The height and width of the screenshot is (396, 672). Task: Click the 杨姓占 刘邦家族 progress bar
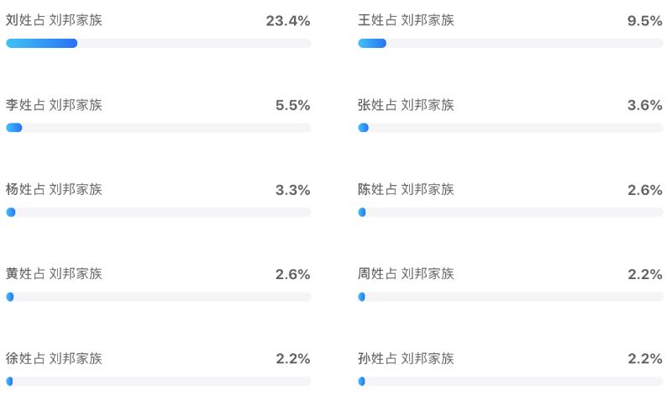[x=159, y=213]
